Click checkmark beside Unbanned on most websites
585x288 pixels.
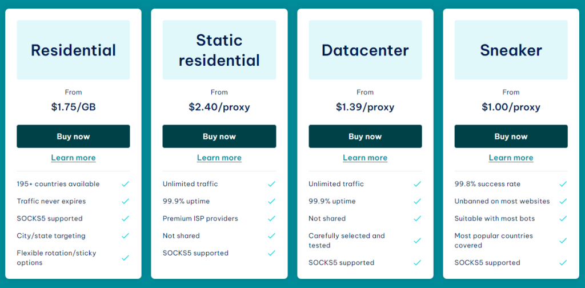563,201
